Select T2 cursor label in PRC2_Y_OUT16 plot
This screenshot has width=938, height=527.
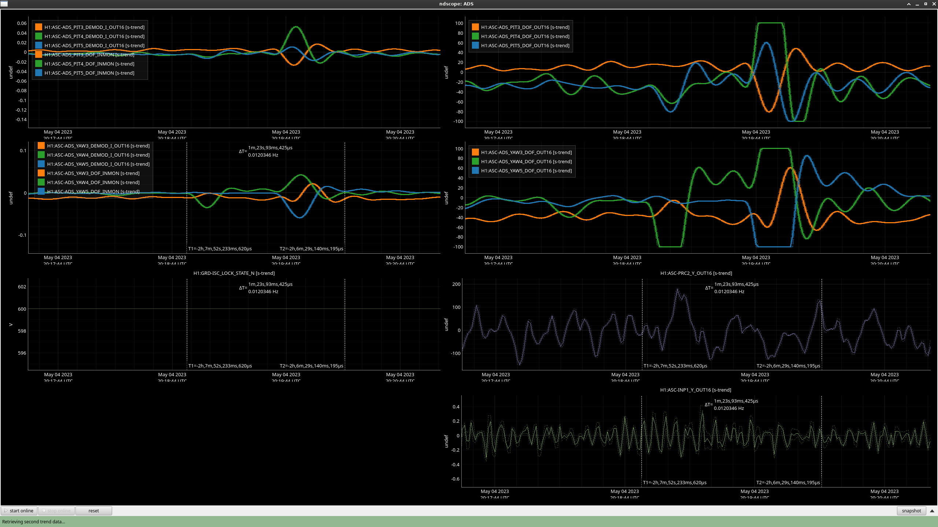pos(788,366)
